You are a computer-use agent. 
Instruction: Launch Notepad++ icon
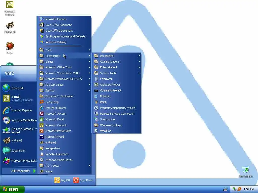coord(42,148)
